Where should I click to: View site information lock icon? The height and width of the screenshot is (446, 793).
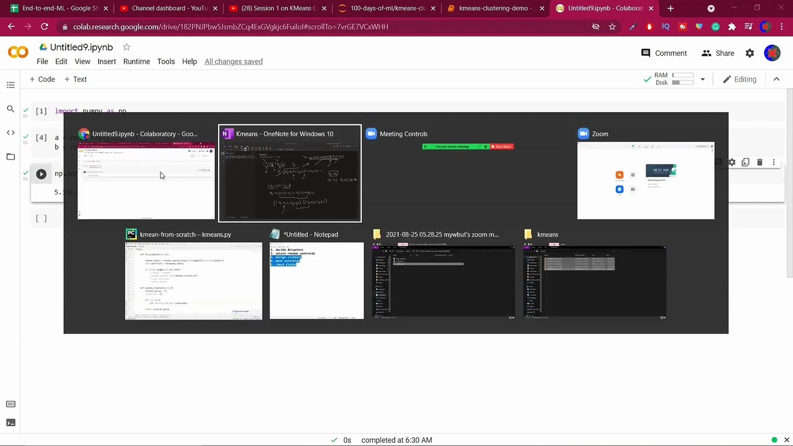[x=65, y=27]
